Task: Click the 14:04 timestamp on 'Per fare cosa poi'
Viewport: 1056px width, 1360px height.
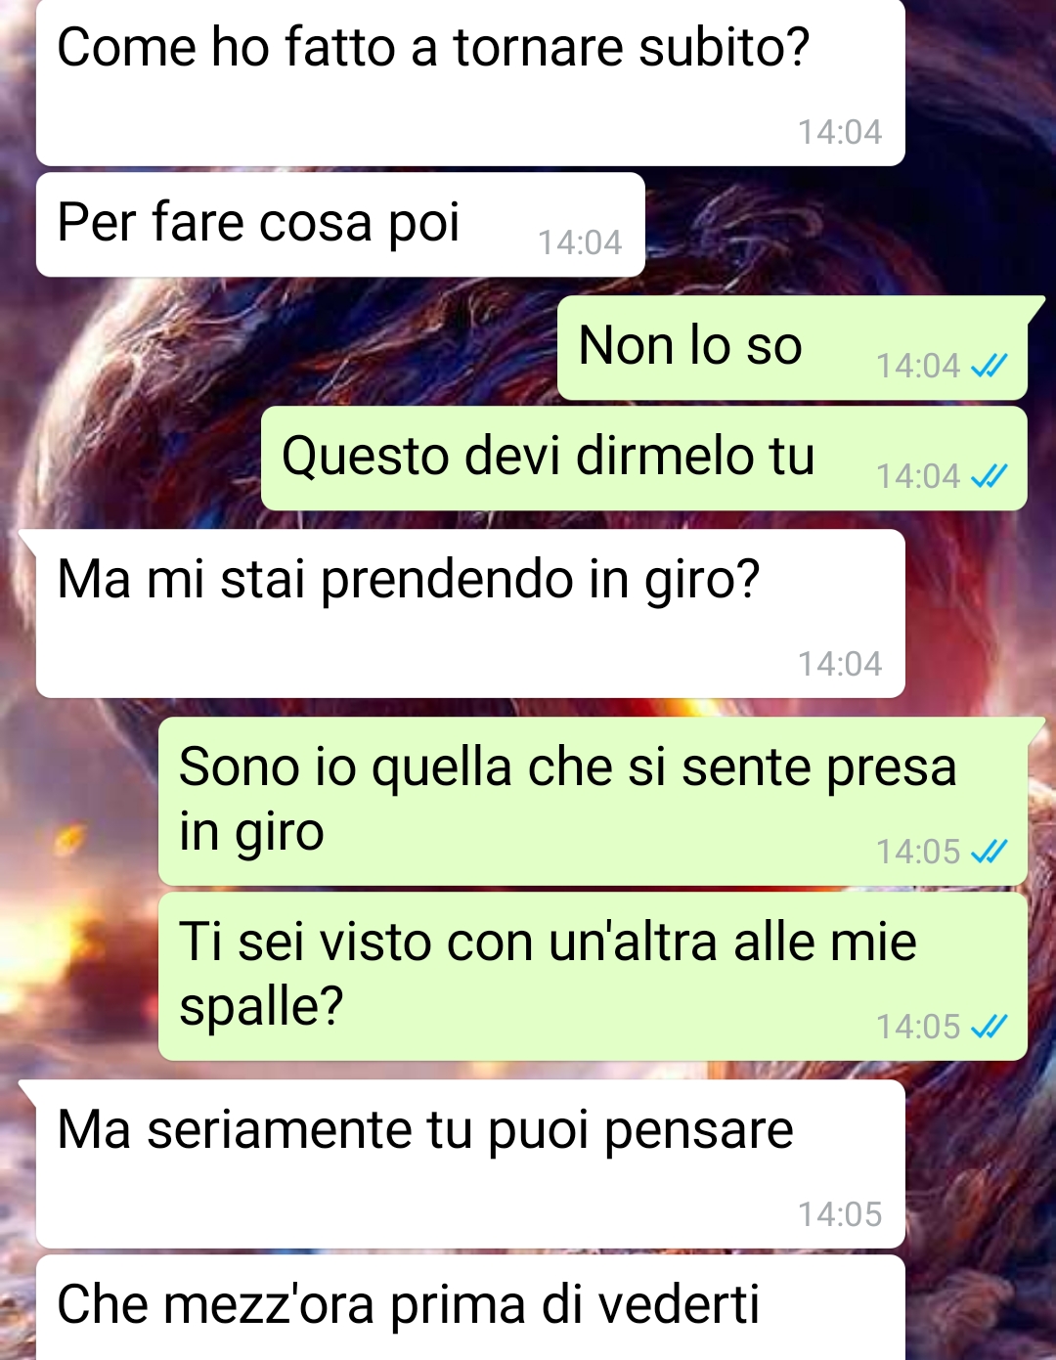Action: coord(580,242)
